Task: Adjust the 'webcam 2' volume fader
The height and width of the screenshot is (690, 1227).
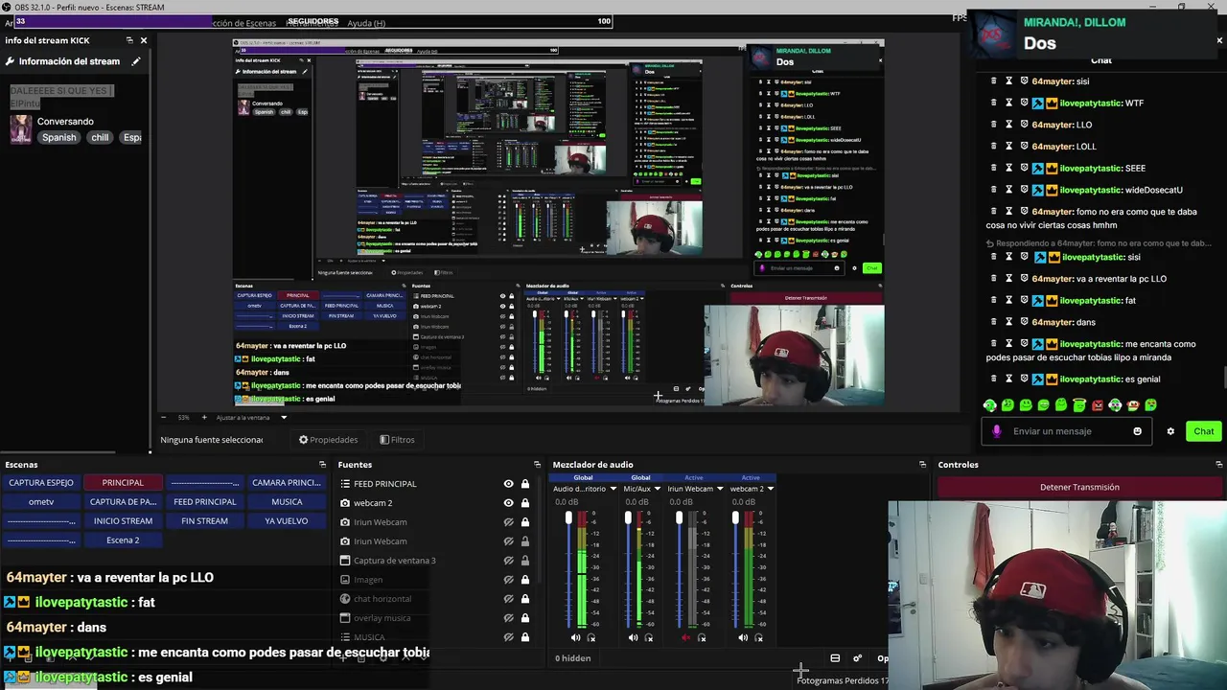Action: [x=735, y=518]
